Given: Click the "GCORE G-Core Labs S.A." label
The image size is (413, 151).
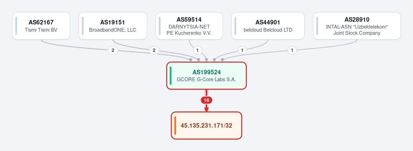Looking at the screenshot, I should coord(206,79).
